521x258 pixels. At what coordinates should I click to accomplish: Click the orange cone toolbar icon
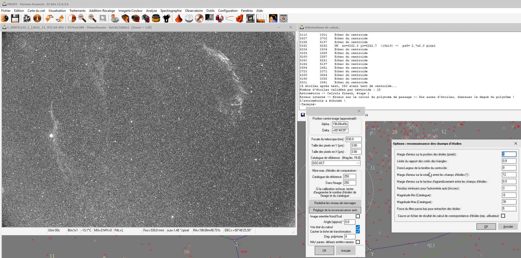point(179,18)
